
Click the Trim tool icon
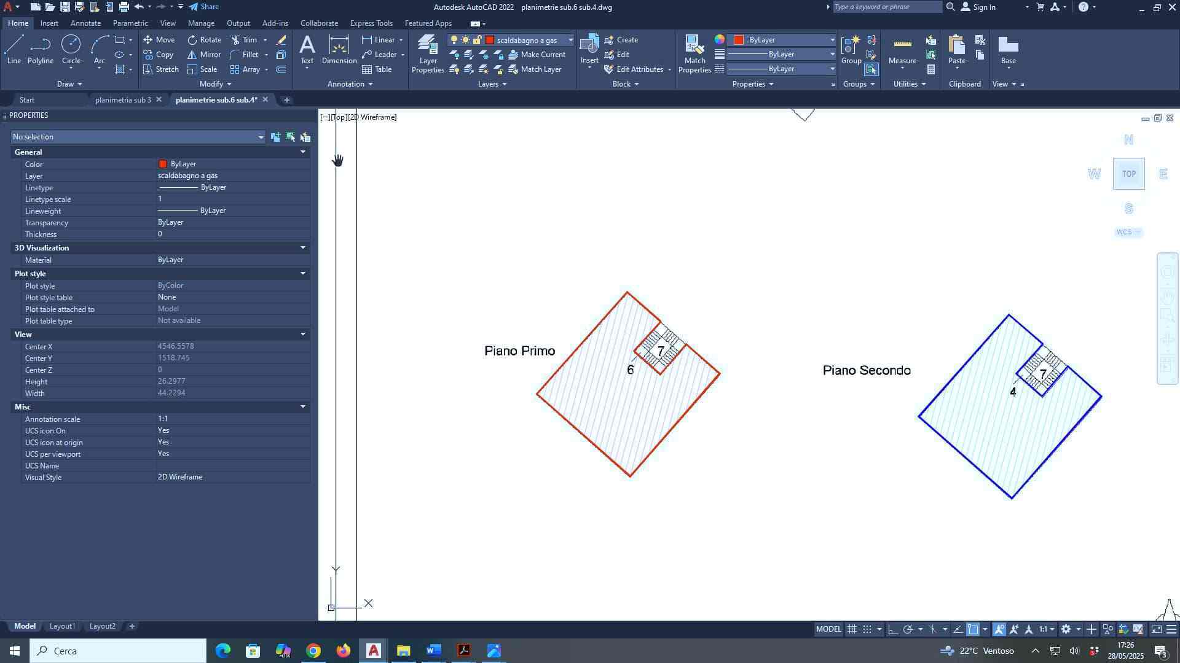(236, 40)
